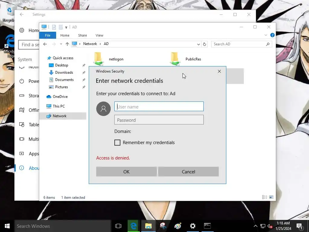This screenshot has height=232, width=309.
Task: Select Network in navigation pane
Action: click(63, 116)
